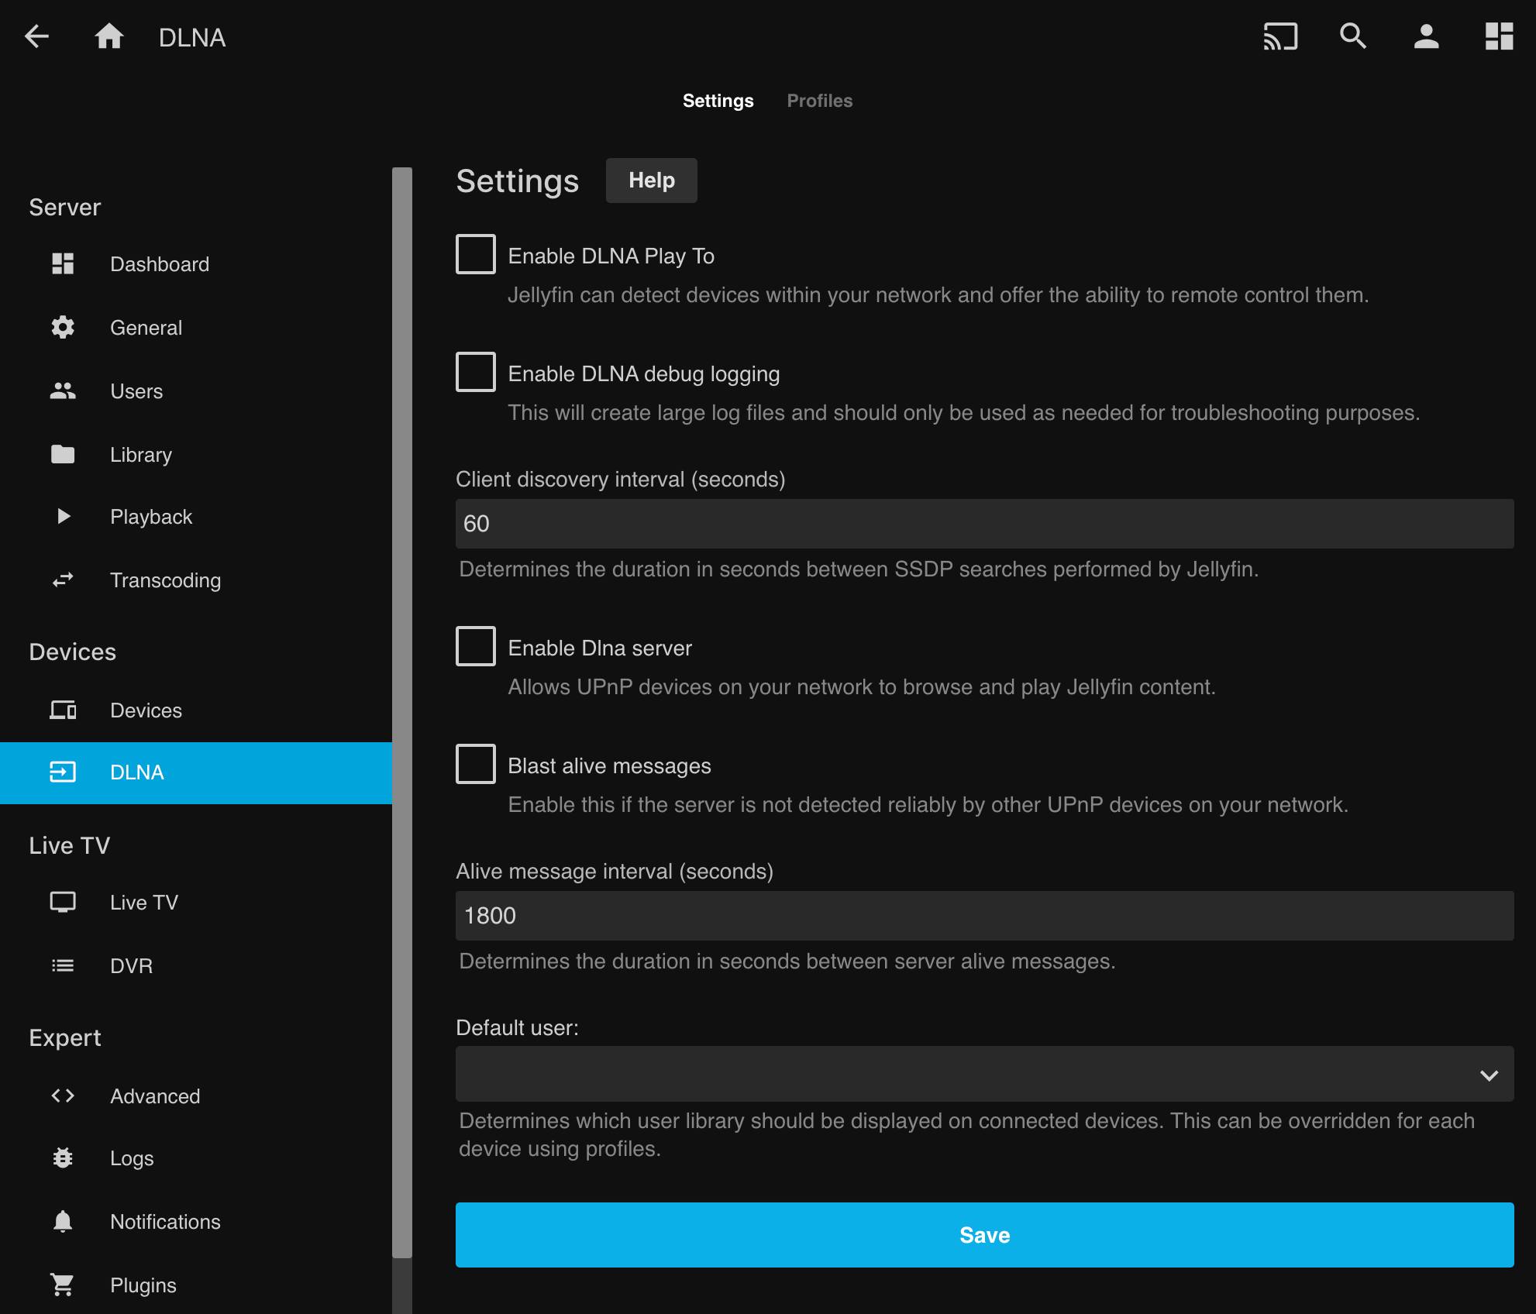Open General server settings
Image resolution: width=1536 pixels, height=1314 pixels.
pos(146,327)
